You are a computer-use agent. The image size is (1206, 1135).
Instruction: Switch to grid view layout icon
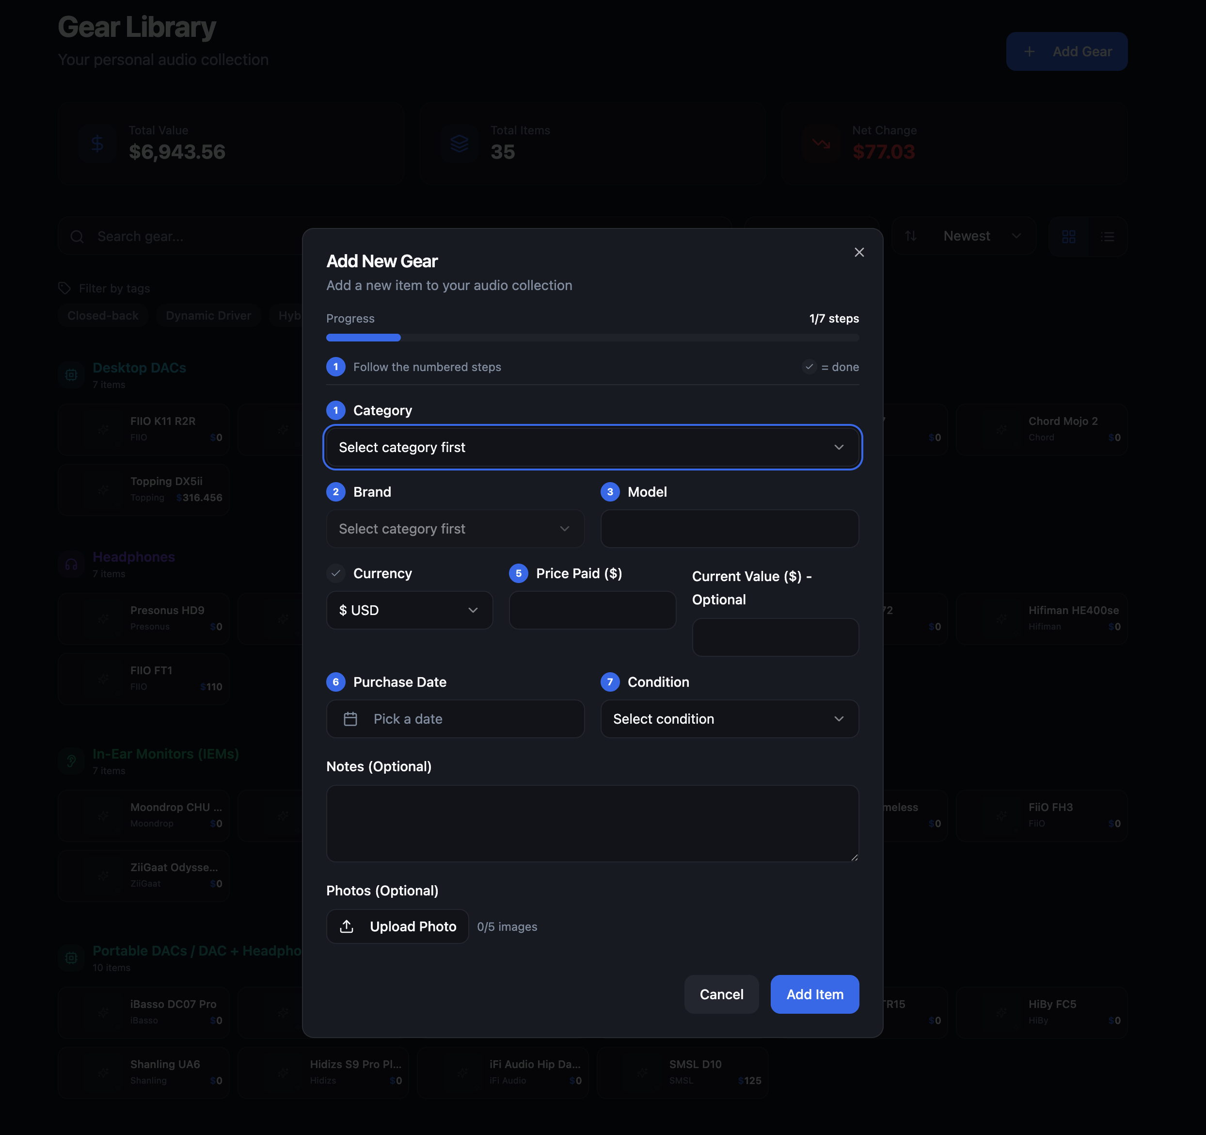point(1068,236)
